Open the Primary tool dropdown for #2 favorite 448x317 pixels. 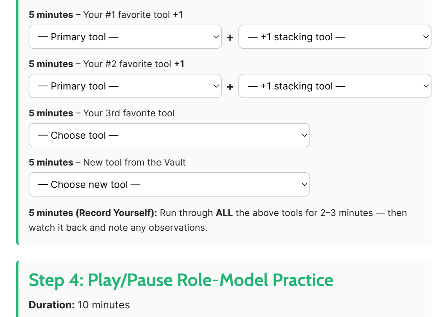click(x=125, y=86)
